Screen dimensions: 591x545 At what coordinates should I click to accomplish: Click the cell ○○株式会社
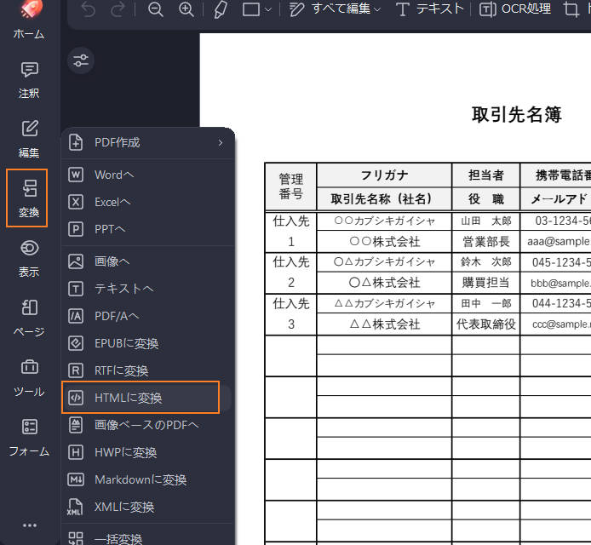(x=384, y=242)
